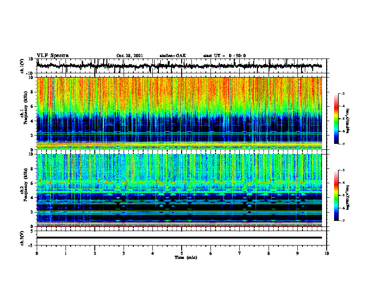
Task: Select the date text "Oct. 28, 2021"
Action: [130, 56]
